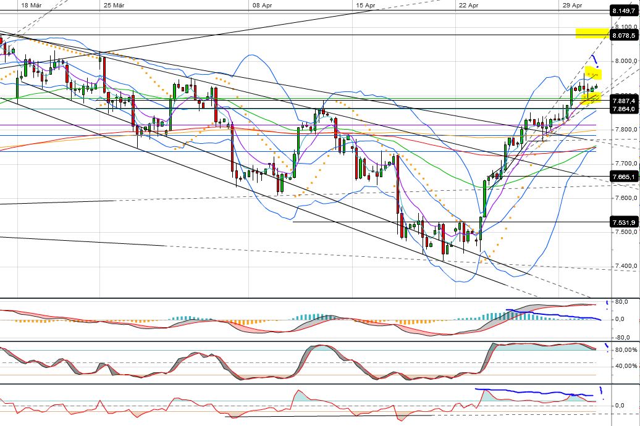Image resolution: width=640 pixels, height=426 pixels.
Task: Click the 8.000,0 price axis value
Action: tap(626, 61)
